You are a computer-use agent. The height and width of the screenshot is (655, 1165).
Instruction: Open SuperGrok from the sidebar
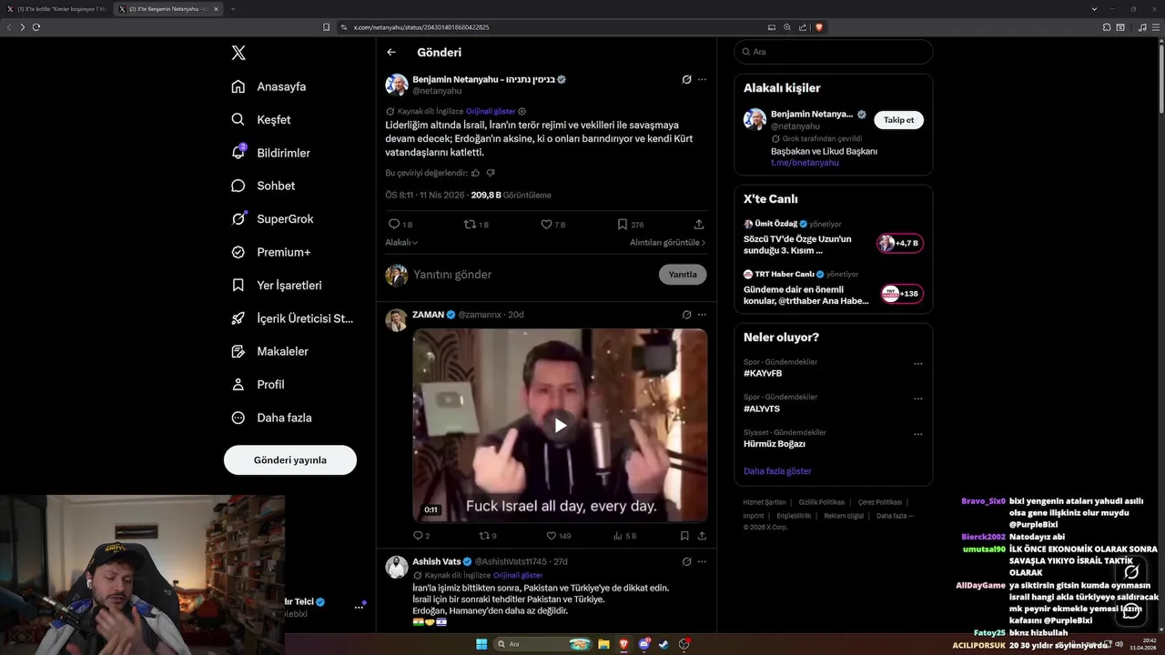click(272, 218)
